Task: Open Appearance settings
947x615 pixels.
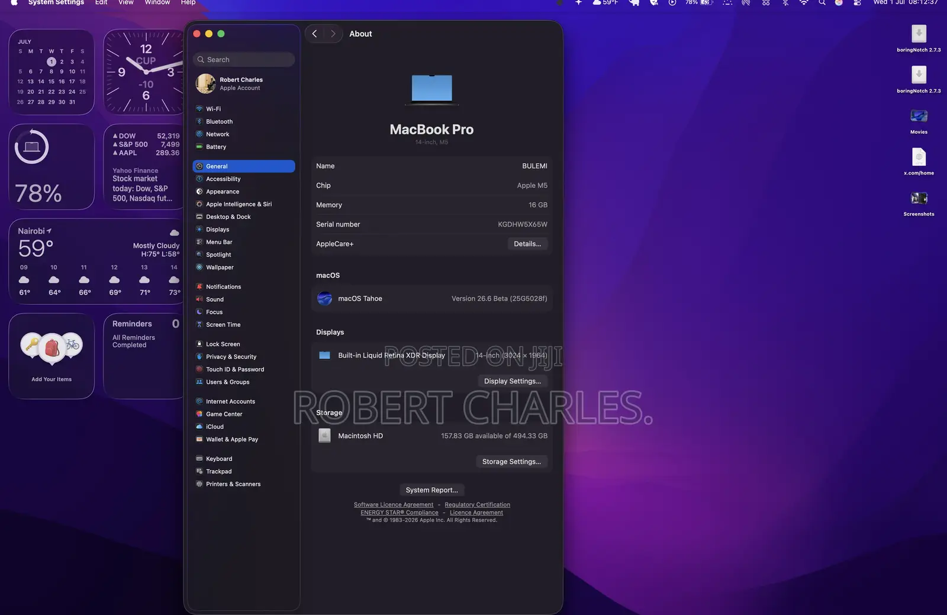Action: click(243, 192)
